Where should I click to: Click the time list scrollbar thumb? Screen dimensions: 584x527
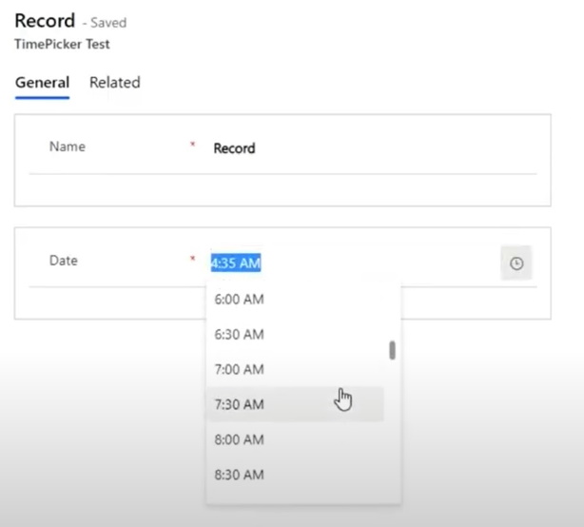pos(392,350)
